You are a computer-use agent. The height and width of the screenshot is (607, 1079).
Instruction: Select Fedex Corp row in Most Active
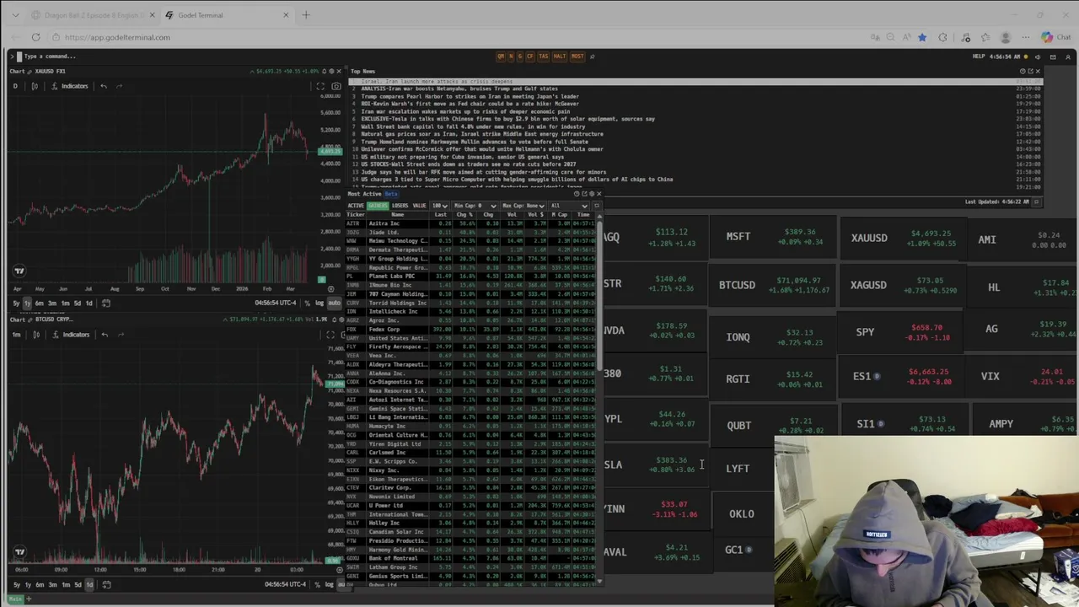(x=472, y=329)
